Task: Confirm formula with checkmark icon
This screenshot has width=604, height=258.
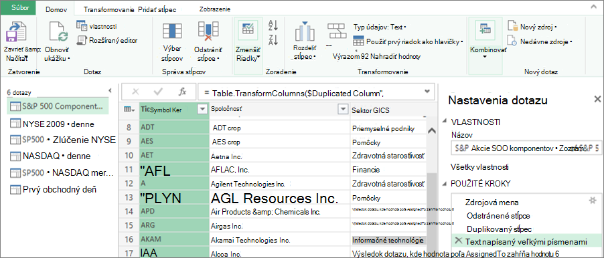Action: click(x=158, y=92)
